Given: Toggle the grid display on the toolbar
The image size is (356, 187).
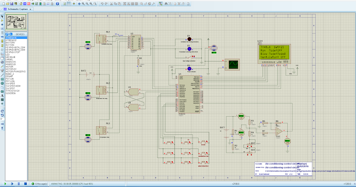Looking at the screenshot, I should coord(68,4).
